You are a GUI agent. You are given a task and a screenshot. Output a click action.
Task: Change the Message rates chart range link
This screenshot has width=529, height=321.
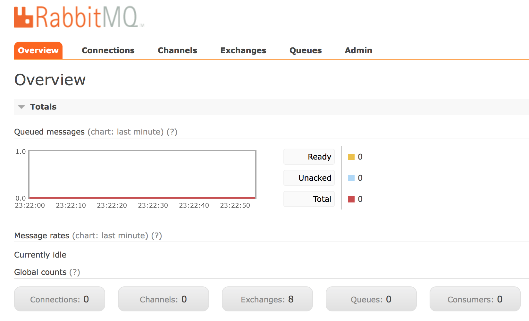[110, 235]
